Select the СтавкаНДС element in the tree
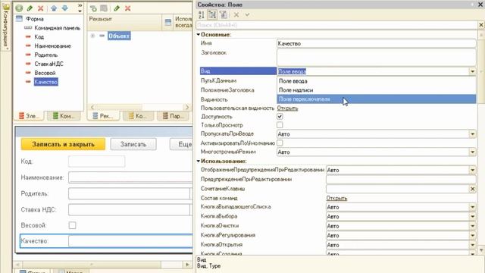485x273 pixels. (48, 64)
